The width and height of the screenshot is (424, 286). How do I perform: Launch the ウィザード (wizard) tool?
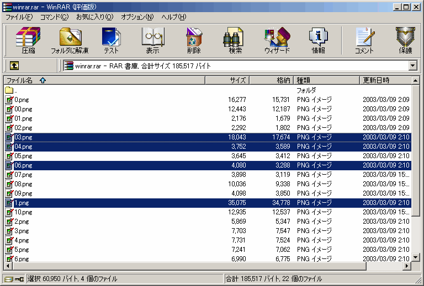click(277, 40)
